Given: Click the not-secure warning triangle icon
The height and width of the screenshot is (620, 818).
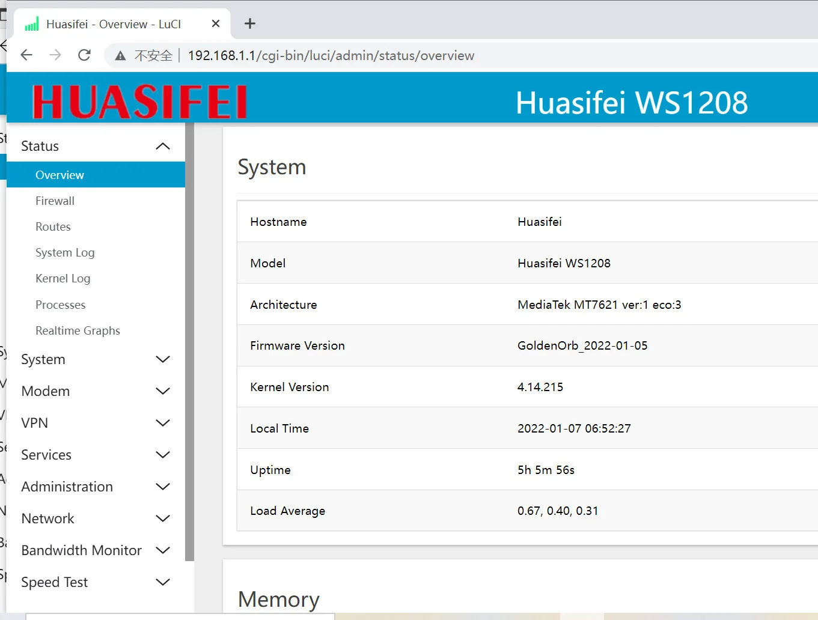Looking at the screenshot, I should (x=120, y=56).
